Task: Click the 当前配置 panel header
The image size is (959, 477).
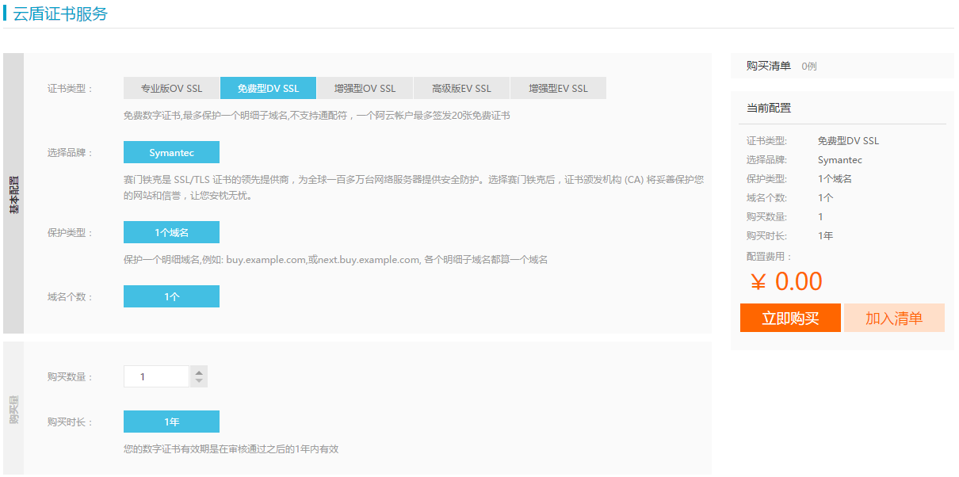Action: [769, 108]
